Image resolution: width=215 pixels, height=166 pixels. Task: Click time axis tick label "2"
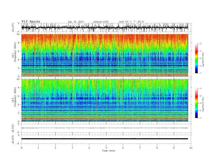(55, 148)
